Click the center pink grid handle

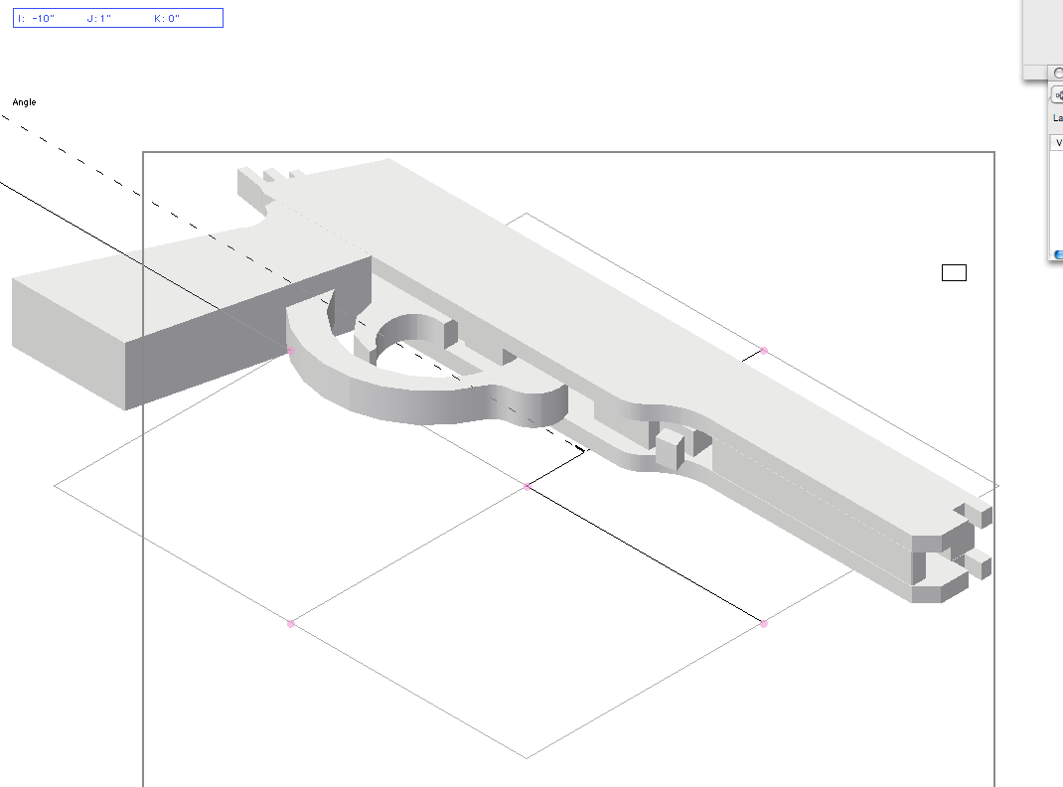tap(528, 487)
